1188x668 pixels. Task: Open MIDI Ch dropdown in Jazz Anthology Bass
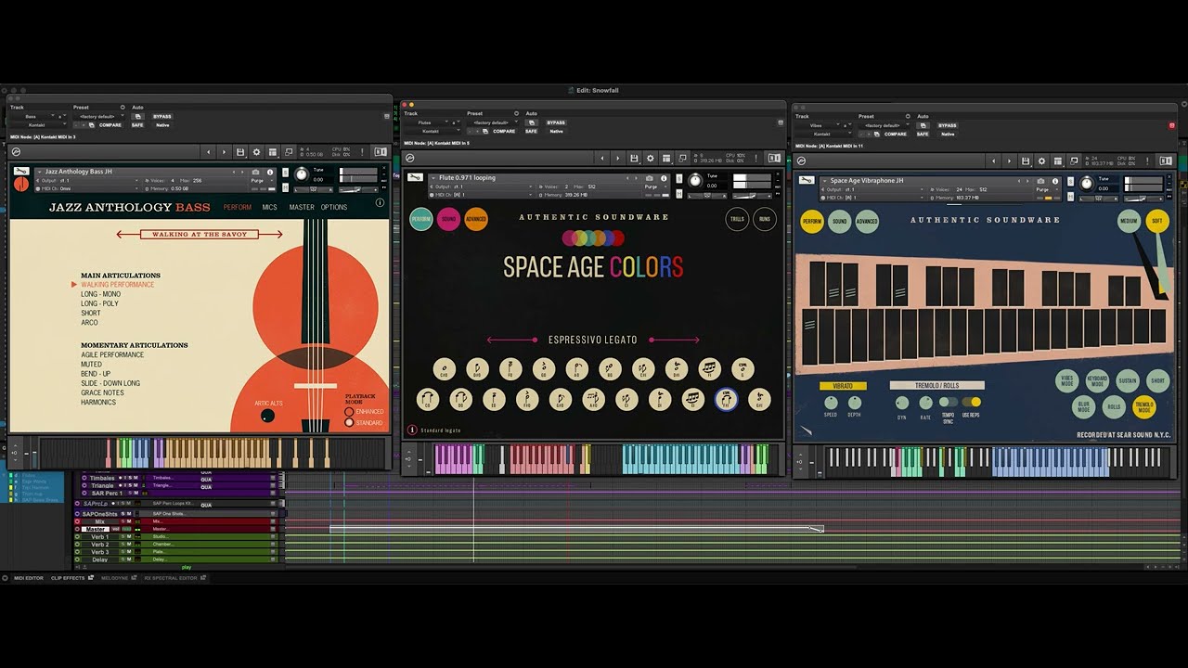coord(87,188)
